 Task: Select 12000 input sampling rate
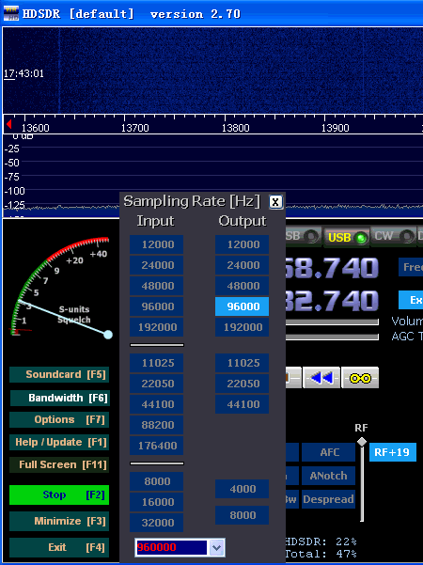[x=156, y=244]
